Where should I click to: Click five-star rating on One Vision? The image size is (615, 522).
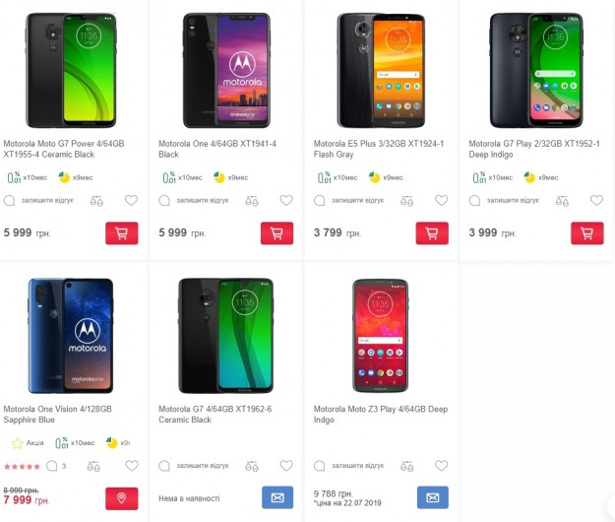(22, 467)
